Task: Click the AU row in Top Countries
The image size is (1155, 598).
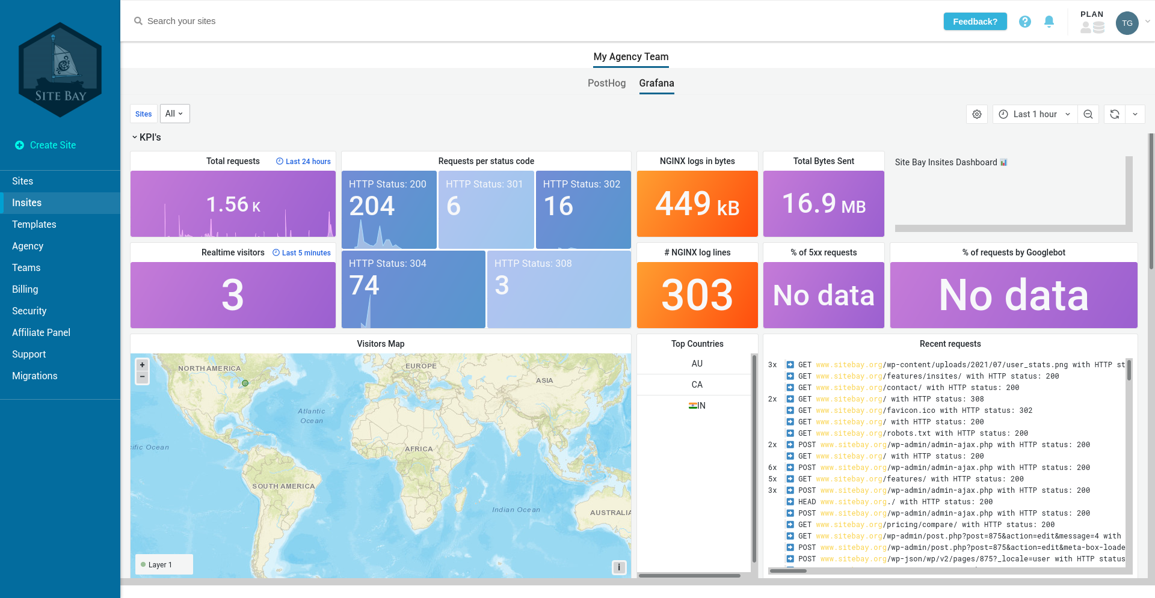Action: coord(694,364)
